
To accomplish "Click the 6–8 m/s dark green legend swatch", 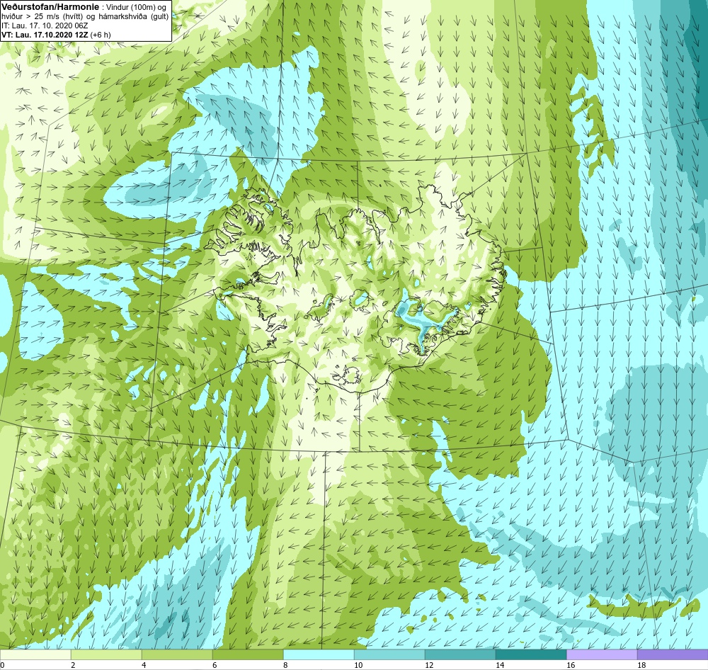I will pyautogui.click(x=248, y=654).
